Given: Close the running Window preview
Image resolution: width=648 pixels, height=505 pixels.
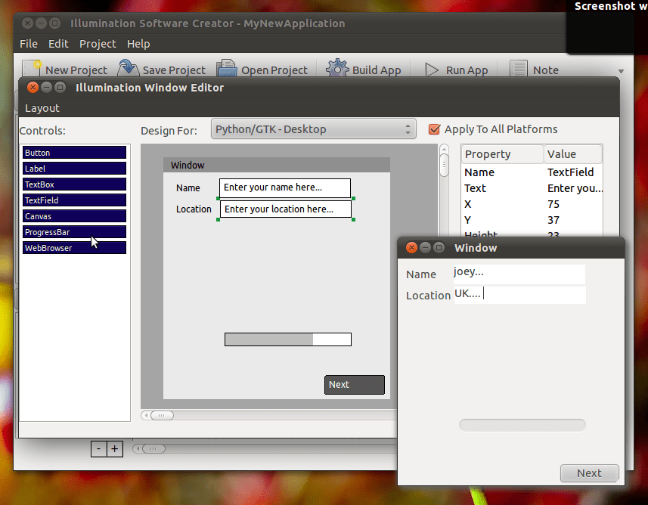Looking at the screenshot, I should (x=411, y=247).
